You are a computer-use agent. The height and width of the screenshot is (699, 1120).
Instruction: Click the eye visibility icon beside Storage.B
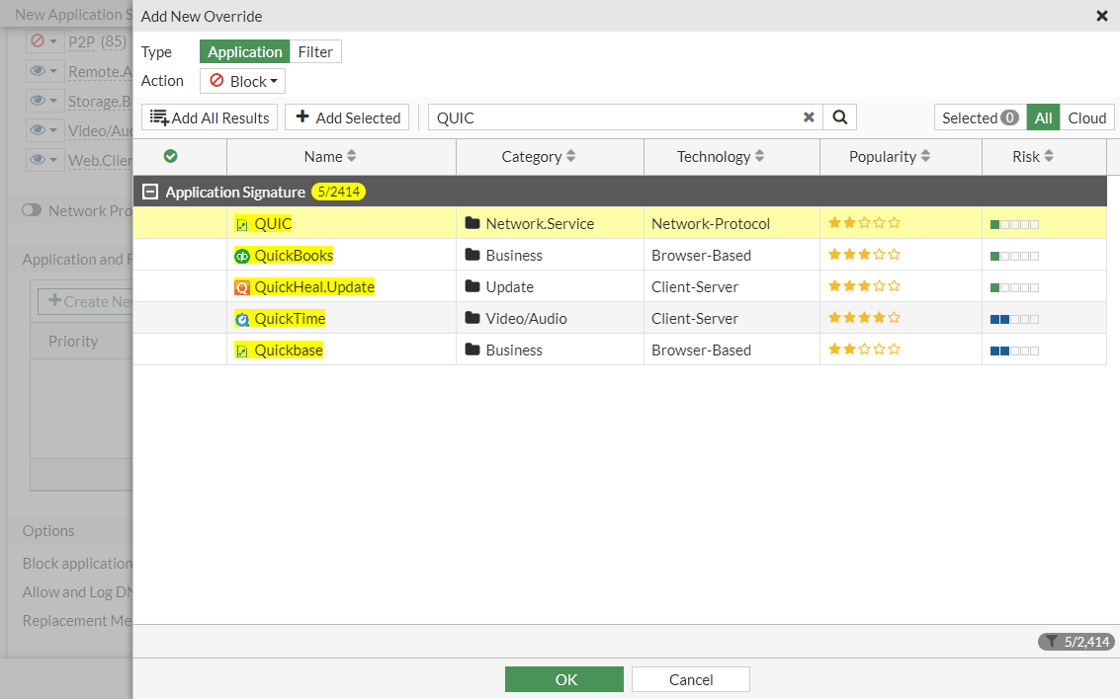[x=38, y=101]
